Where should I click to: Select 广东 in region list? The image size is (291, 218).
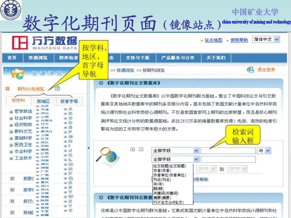pos(45,171)
